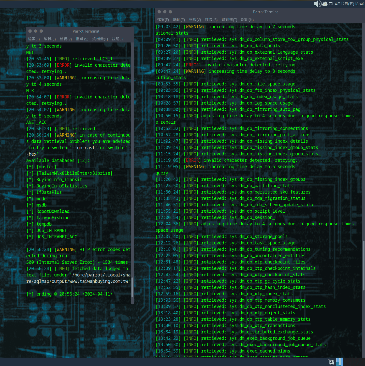Click the network display icon in tray
Screen dimensions: 365x366
click(x=331, y=4)
